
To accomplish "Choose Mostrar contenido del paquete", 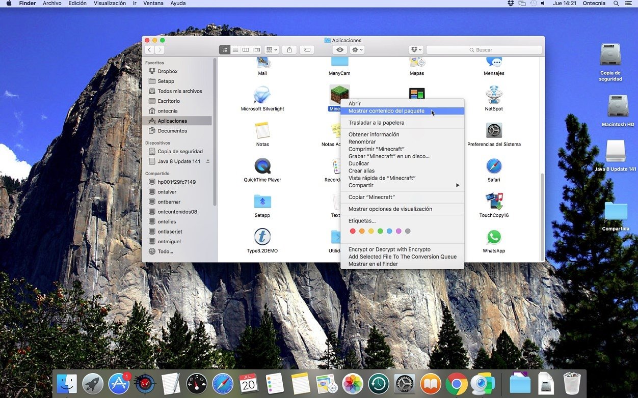I will [x=402, y=110].
